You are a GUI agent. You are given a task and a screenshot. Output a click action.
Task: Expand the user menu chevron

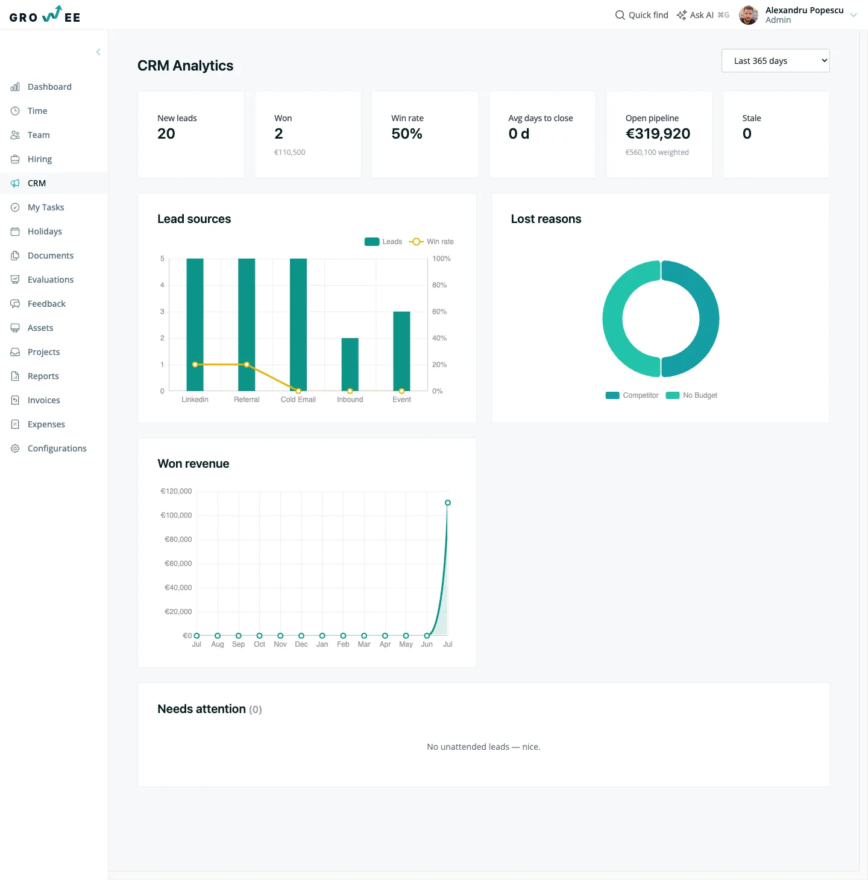(854, 15)
